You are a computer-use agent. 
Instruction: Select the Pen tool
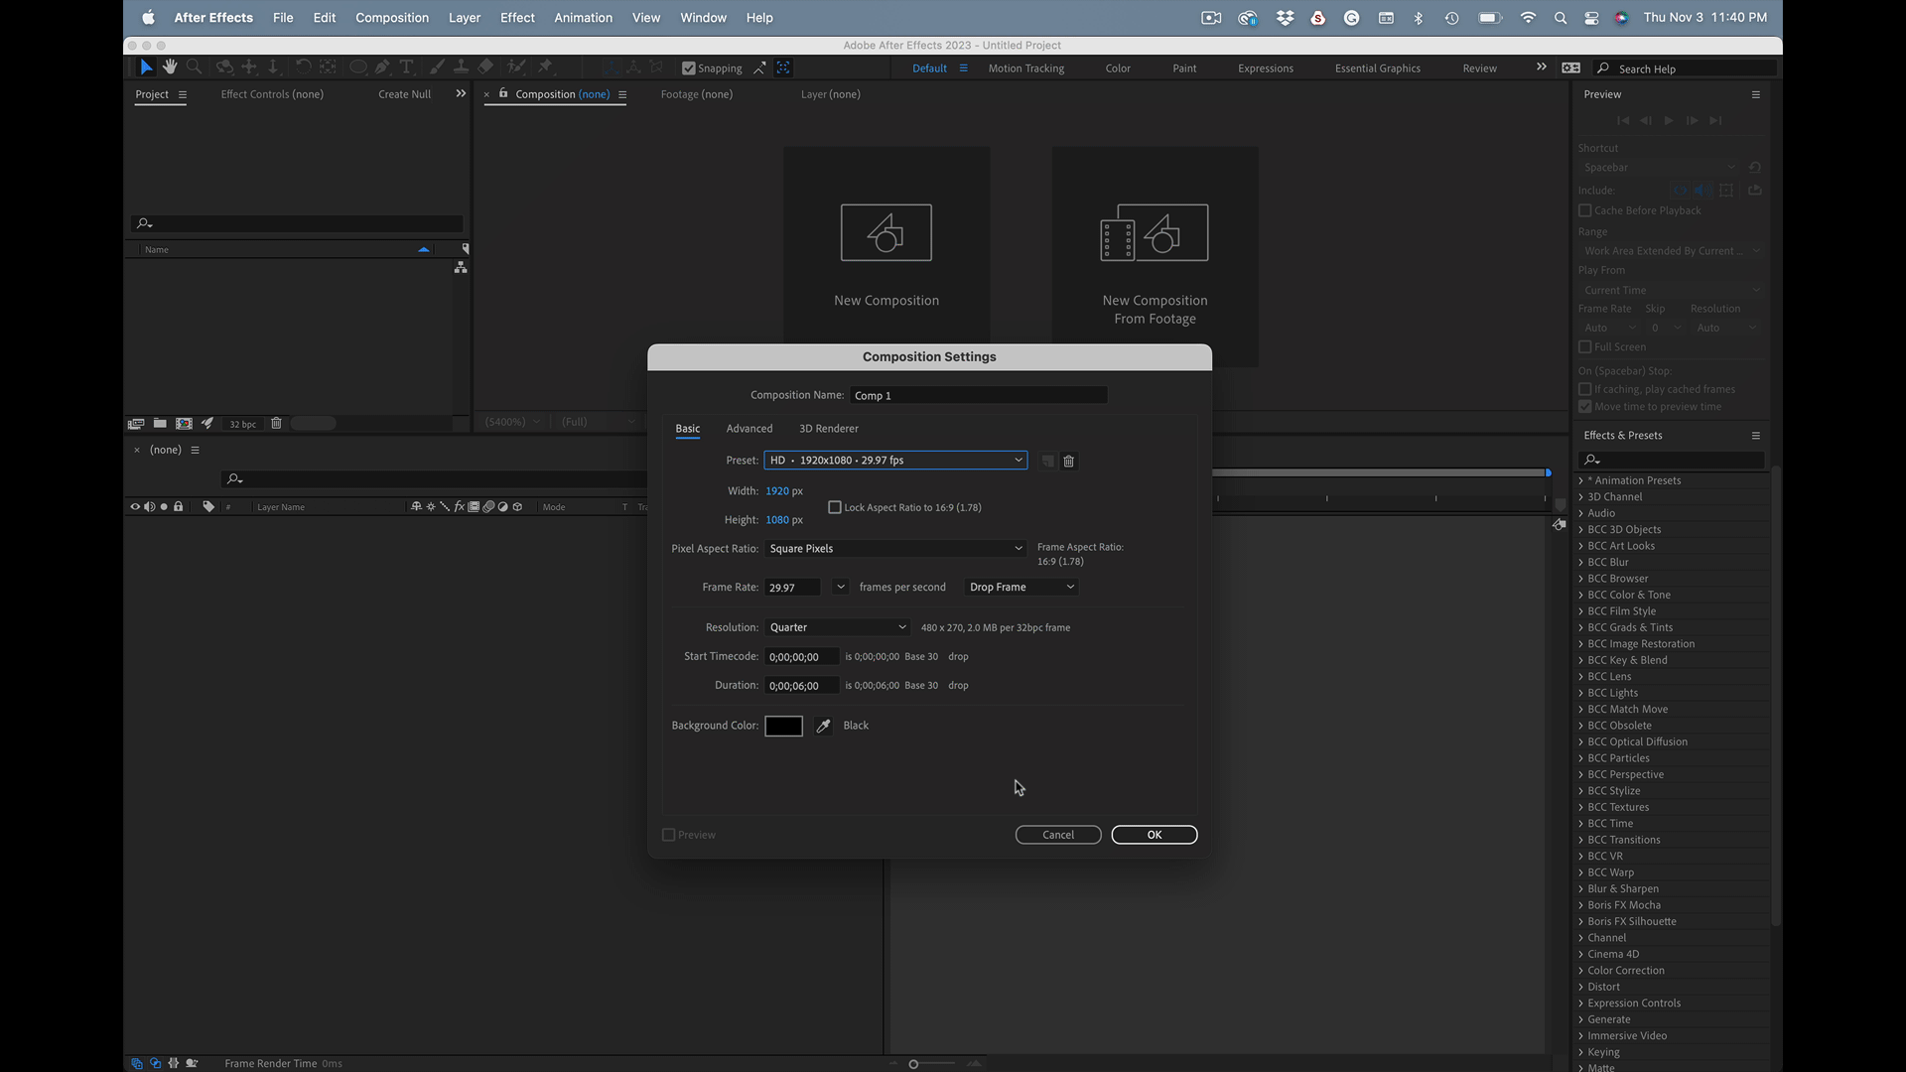tap(382, 67)
